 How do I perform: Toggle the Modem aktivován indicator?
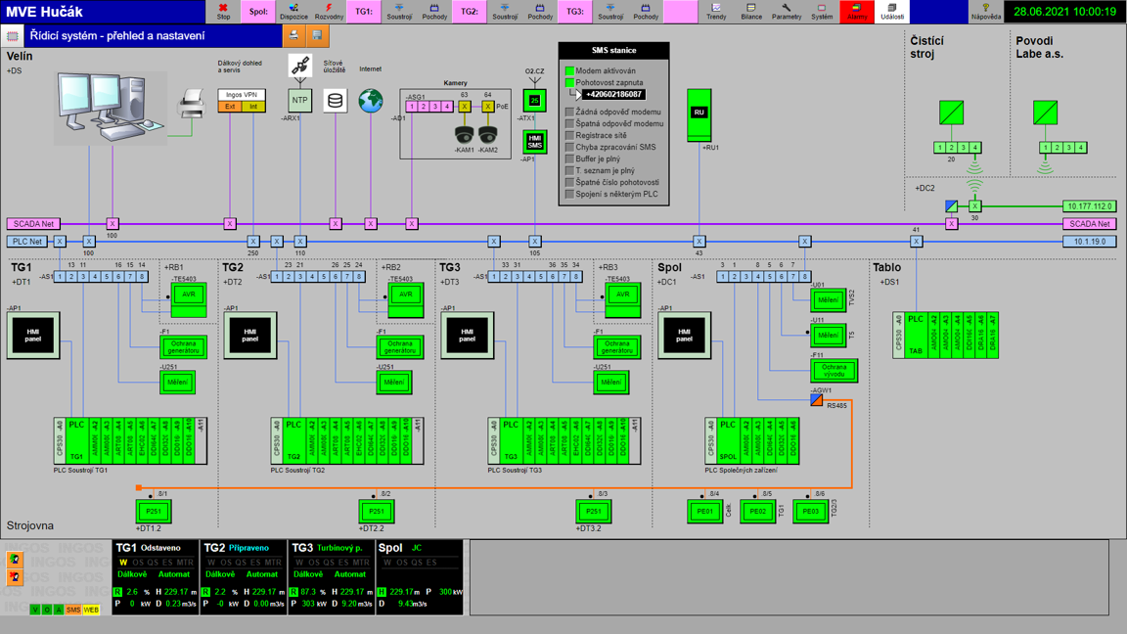569,71
